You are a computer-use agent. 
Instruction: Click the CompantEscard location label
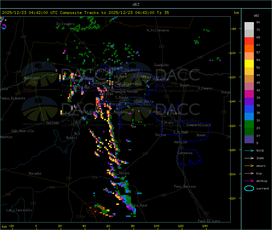pos(199,125)
